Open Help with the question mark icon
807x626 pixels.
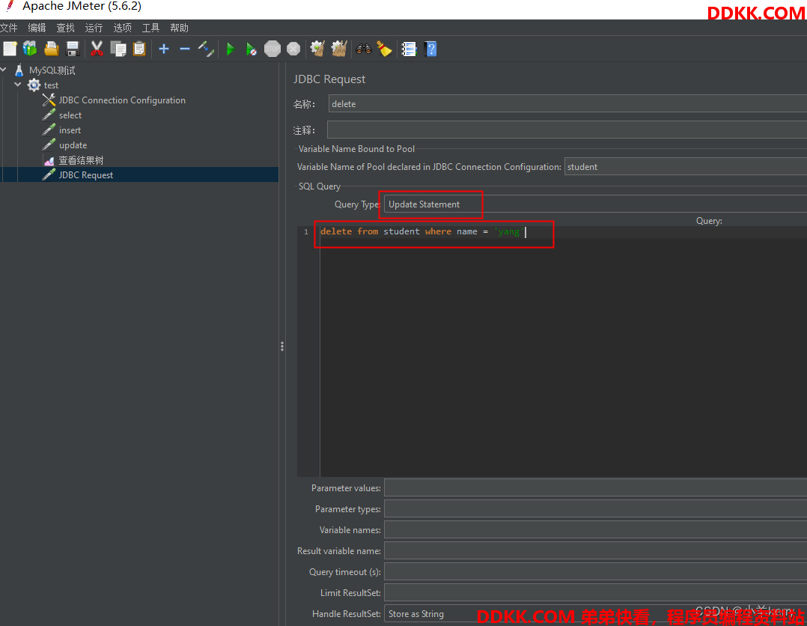(430, 49)
